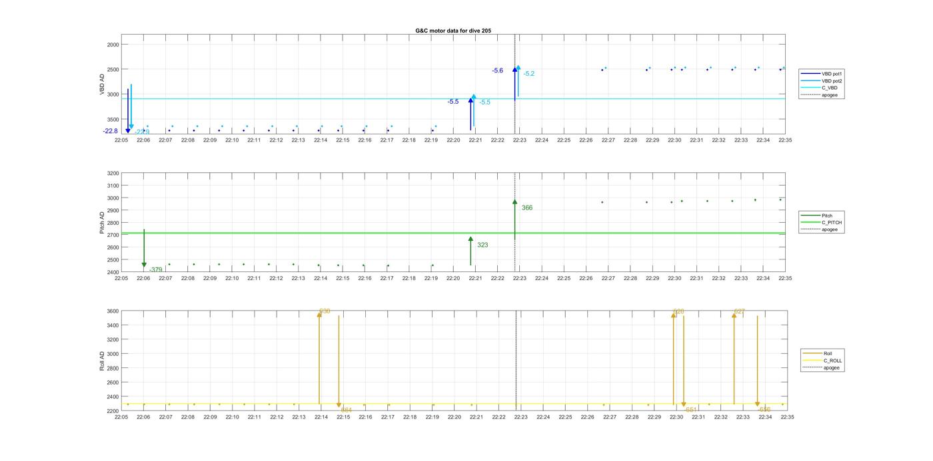Click the green pitch arrow near 22:21

[x=470, y=251]
